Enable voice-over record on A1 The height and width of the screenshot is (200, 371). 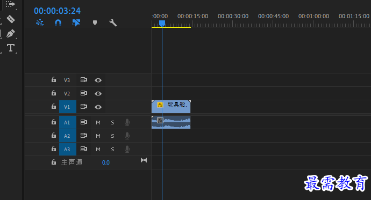127,122
